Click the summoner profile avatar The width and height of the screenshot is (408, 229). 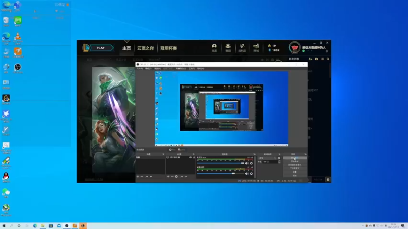[x=295, y=48]
